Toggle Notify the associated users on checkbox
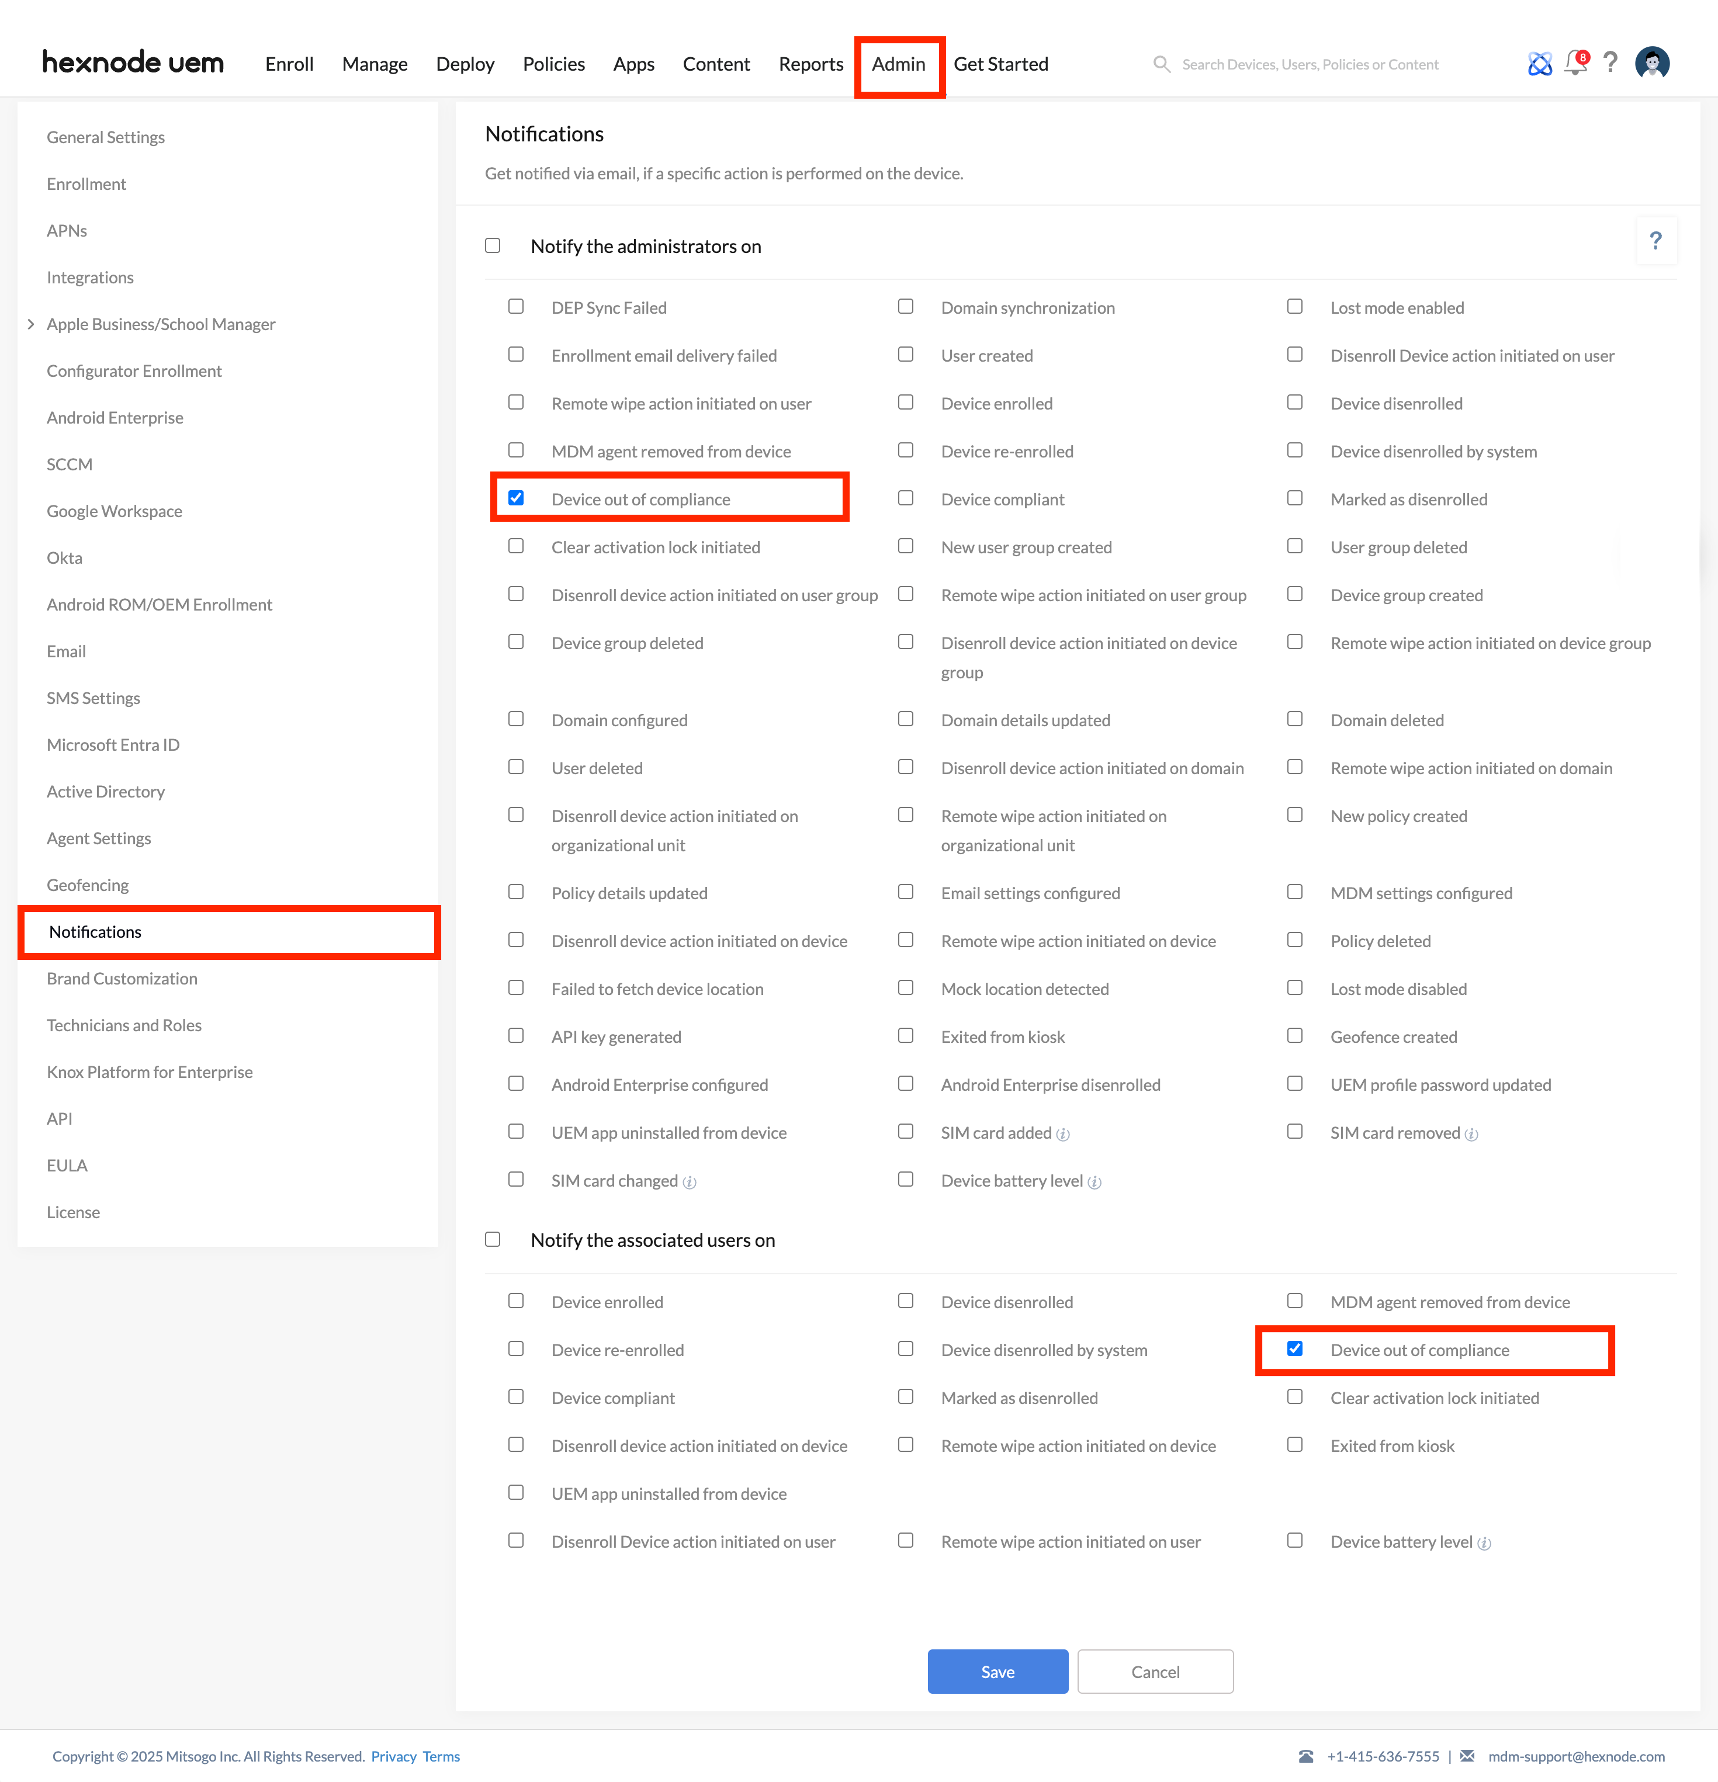 493,1239
